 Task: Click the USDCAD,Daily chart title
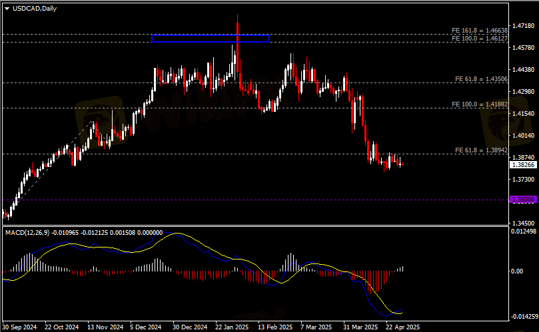click(x=34, y=8)
